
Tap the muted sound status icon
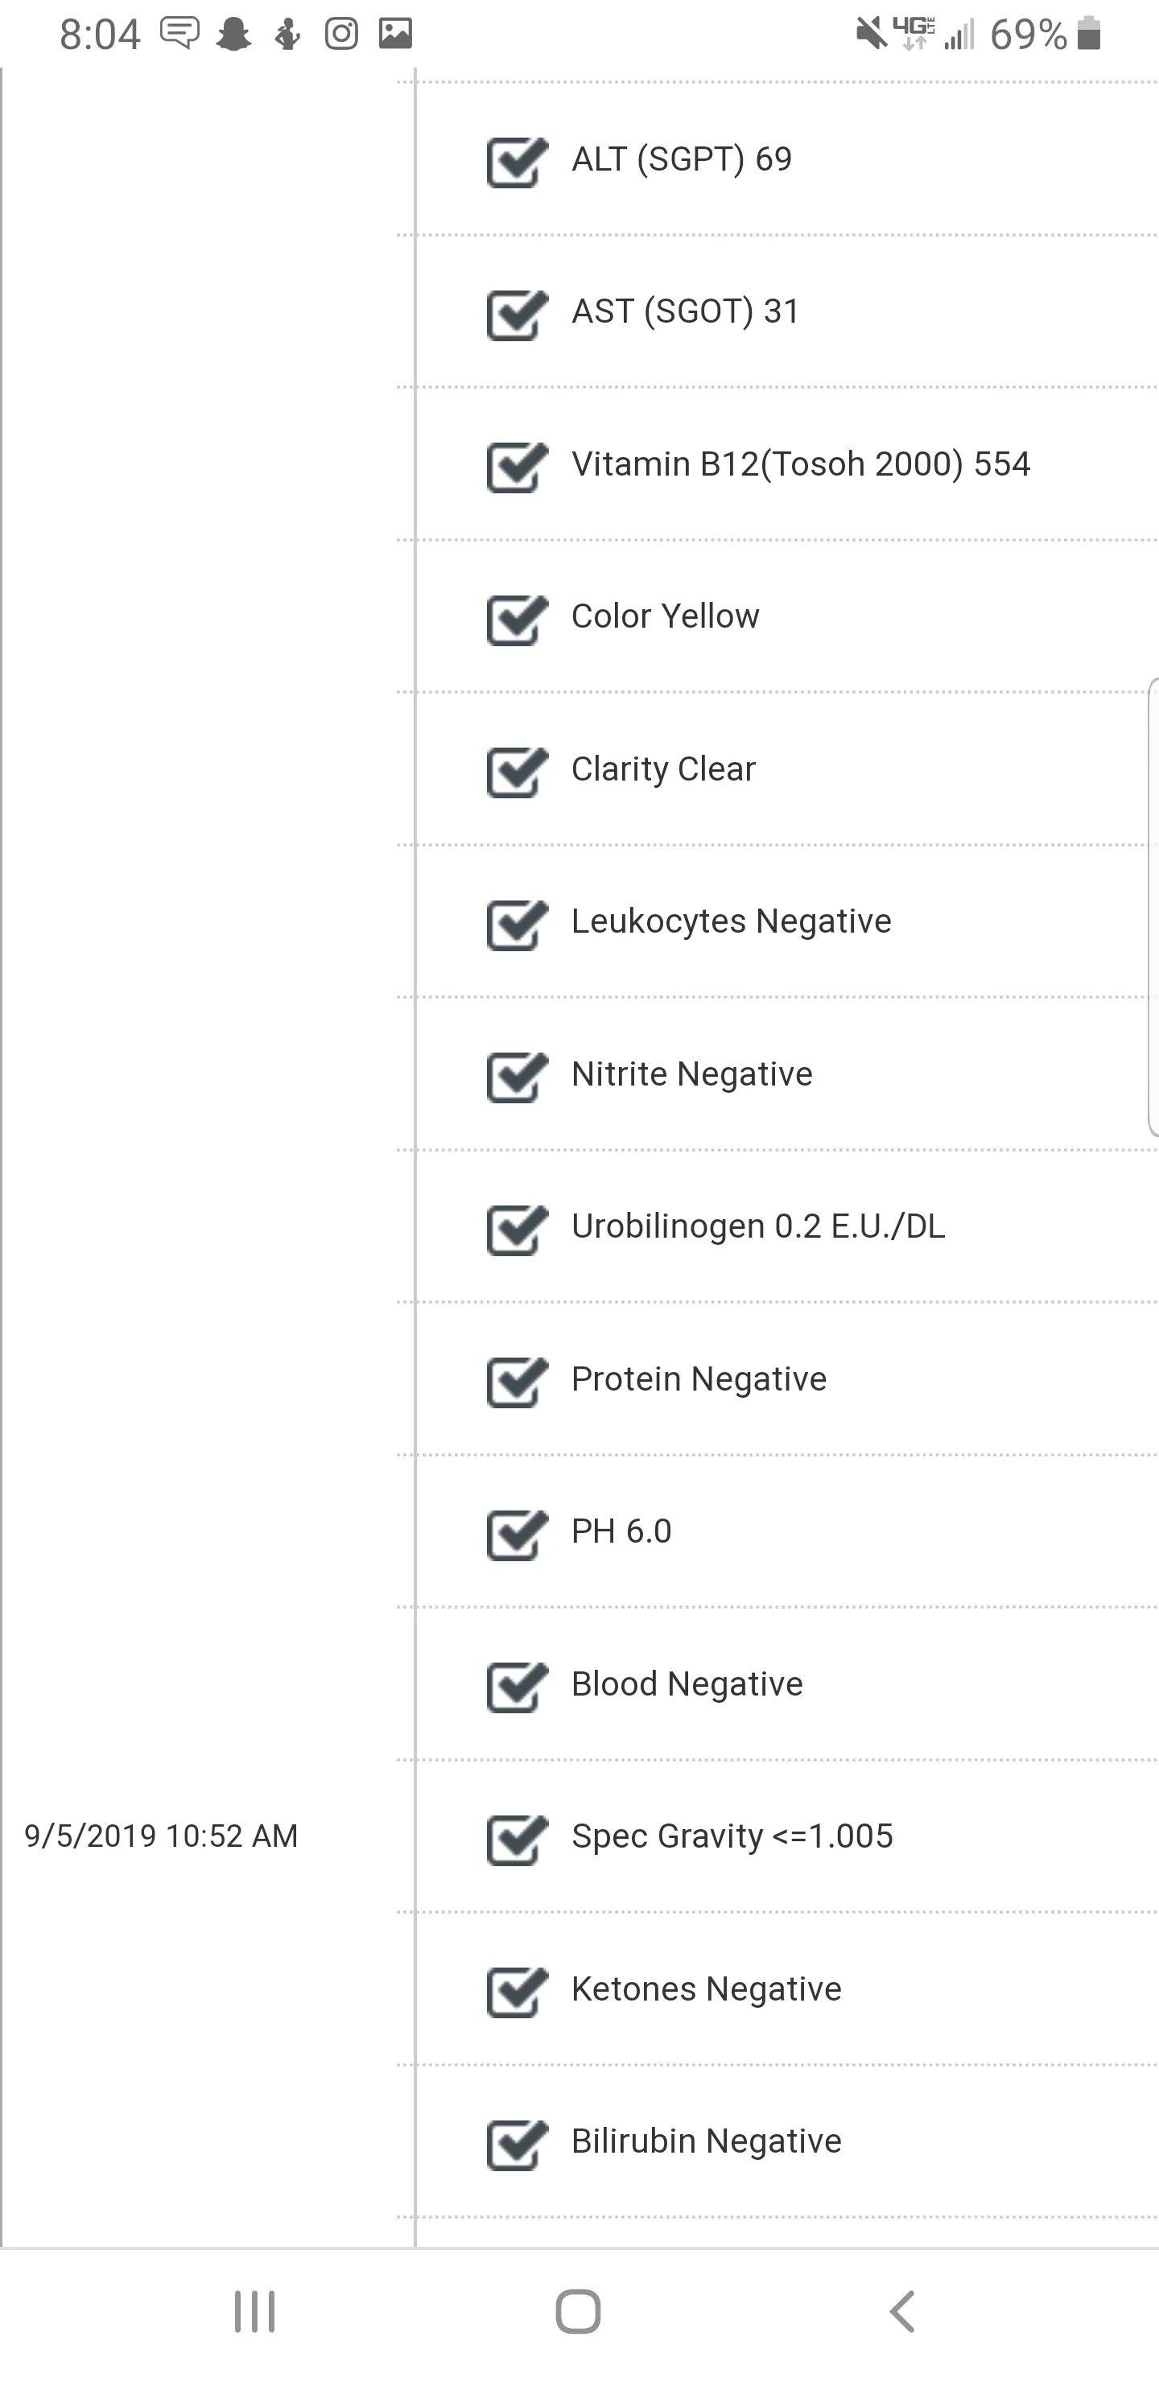point(869,35)
